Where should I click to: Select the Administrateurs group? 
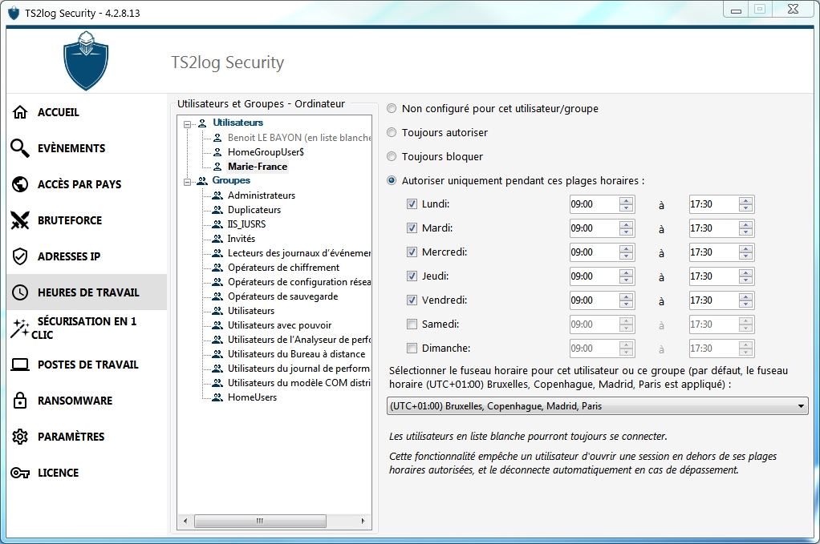click(x=262, y=195)
